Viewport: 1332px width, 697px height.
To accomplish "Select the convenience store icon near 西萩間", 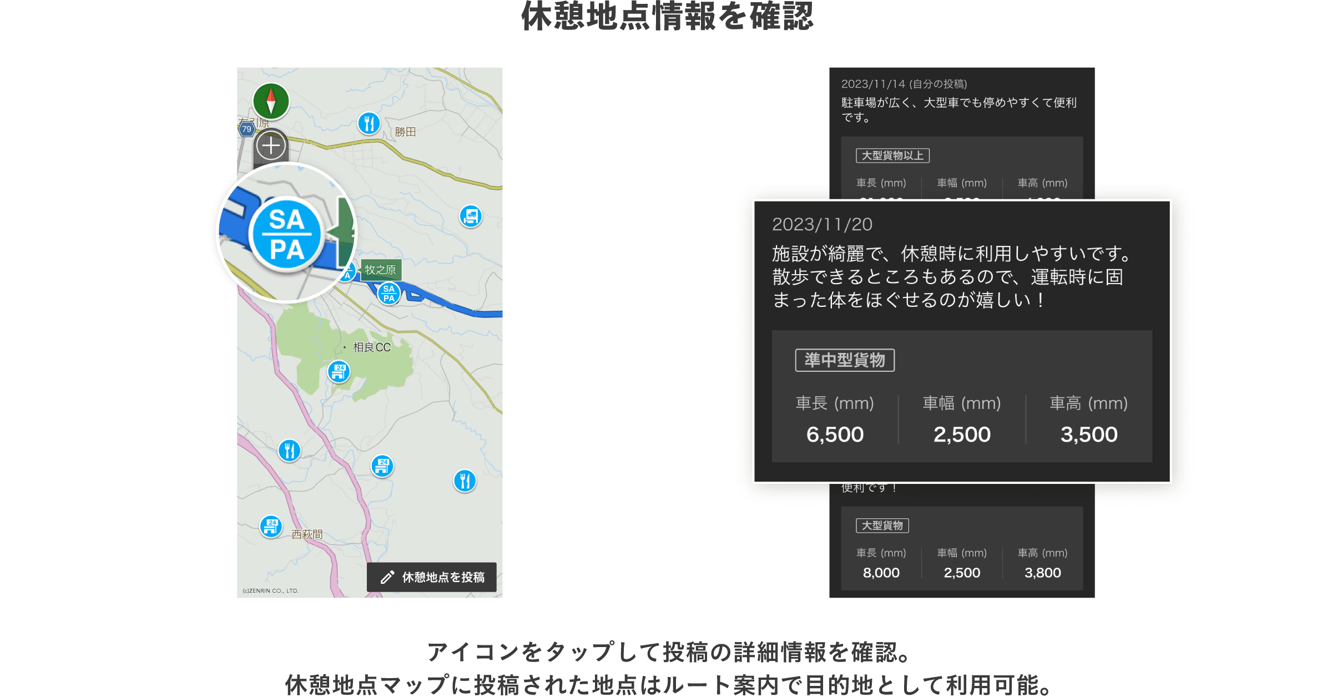I will pyautogui.click(x=271, y=526).
